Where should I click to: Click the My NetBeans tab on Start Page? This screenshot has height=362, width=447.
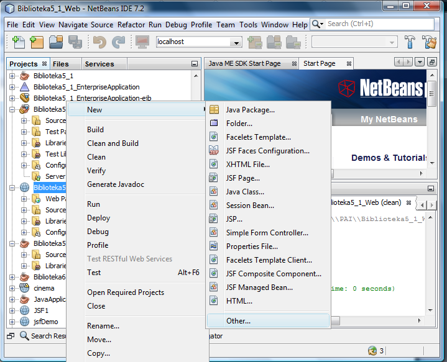[x=389, y=119]
